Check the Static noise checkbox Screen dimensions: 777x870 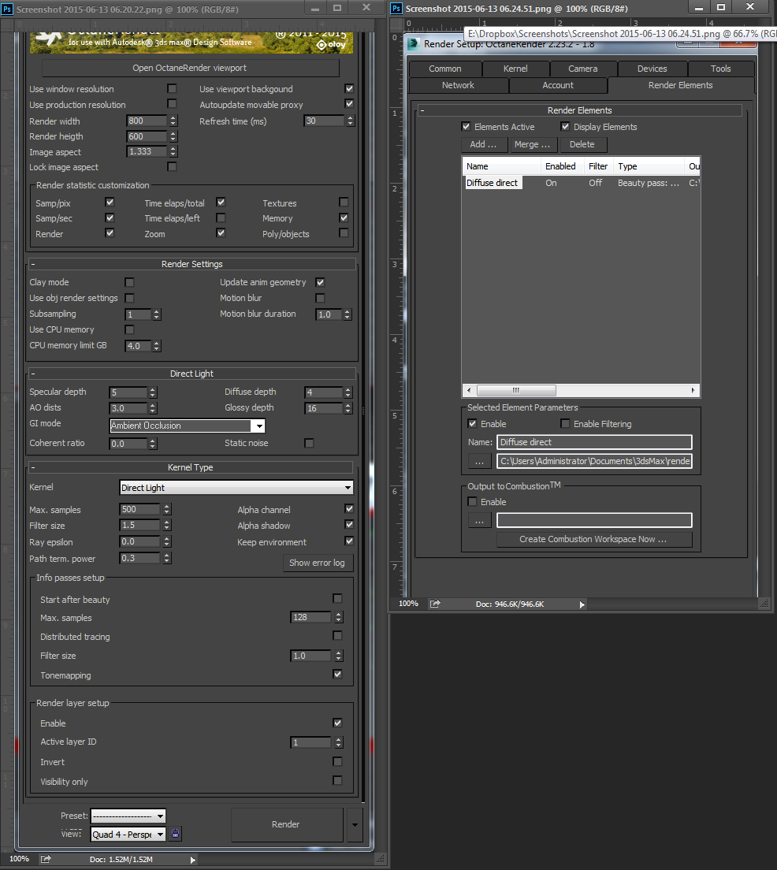[309, 443]
